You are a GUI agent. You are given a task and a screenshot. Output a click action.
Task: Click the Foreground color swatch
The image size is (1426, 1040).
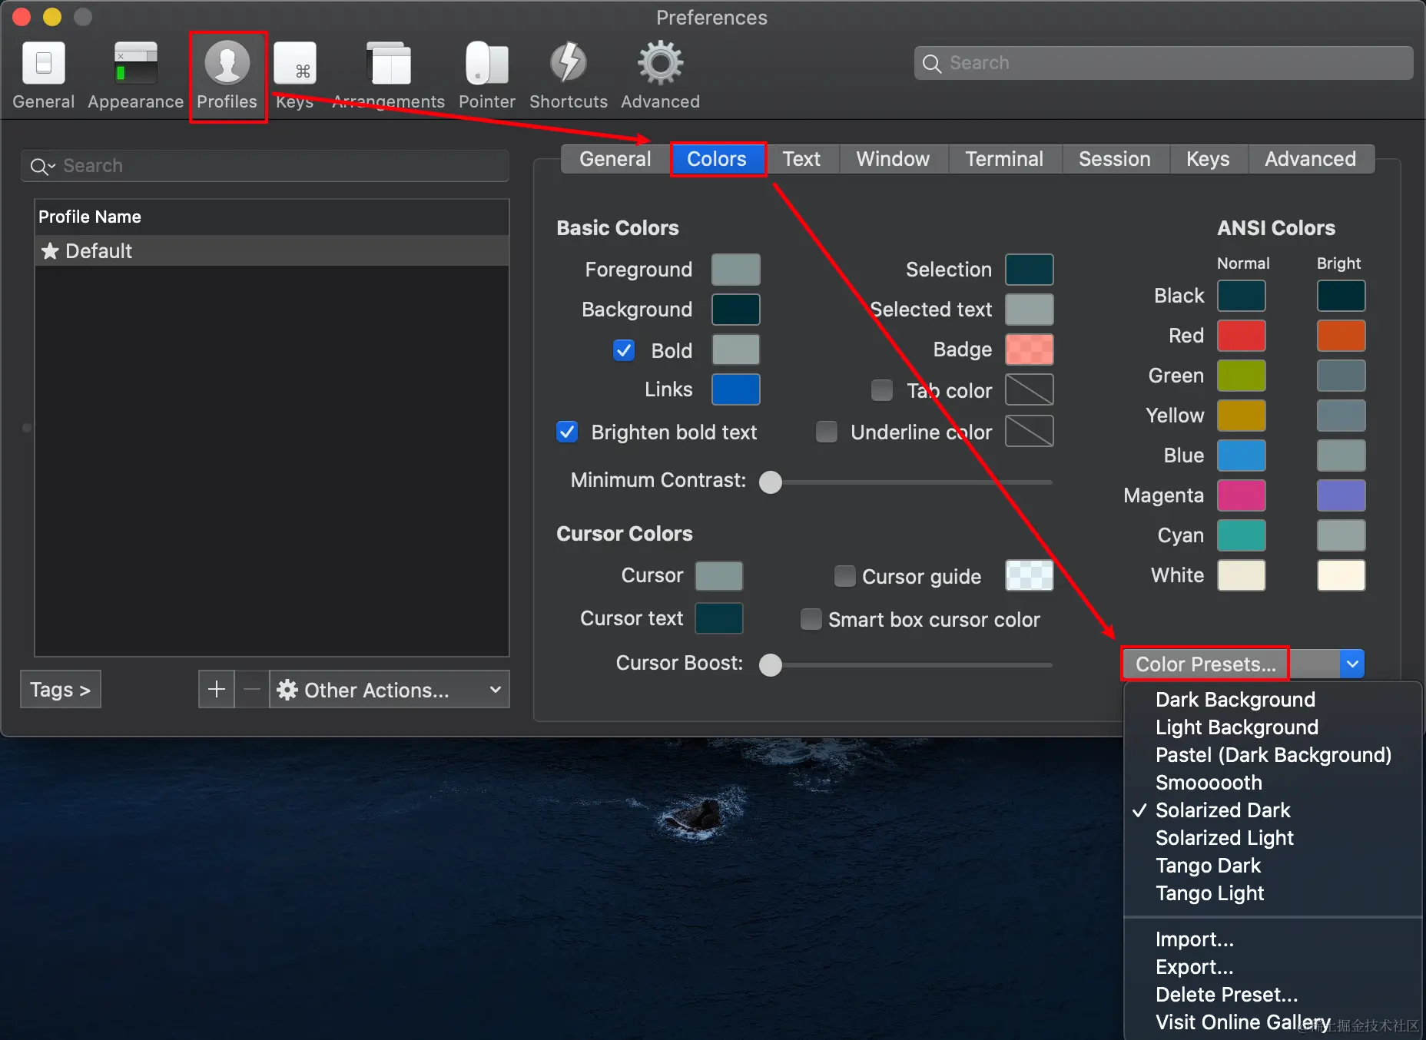coord(736,270)
